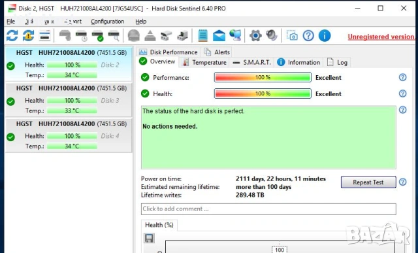Click the Excellent label beside Performance

click(x=329, y=78)
